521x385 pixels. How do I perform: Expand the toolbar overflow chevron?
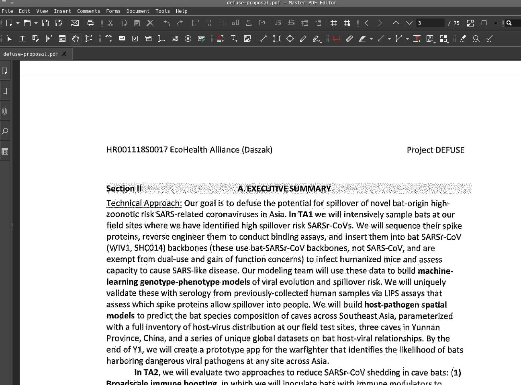pyautogui.click(x=496, y=23)
